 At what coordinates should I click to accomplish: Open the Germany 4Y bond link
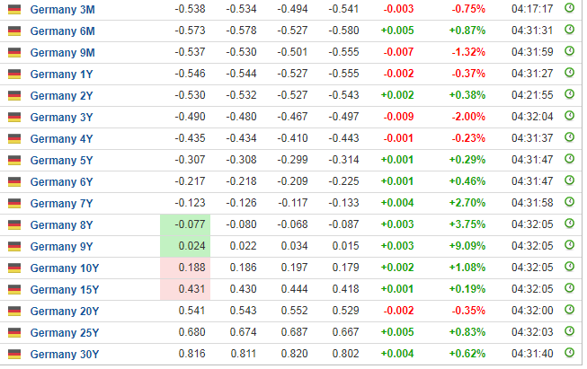(61, 138)
